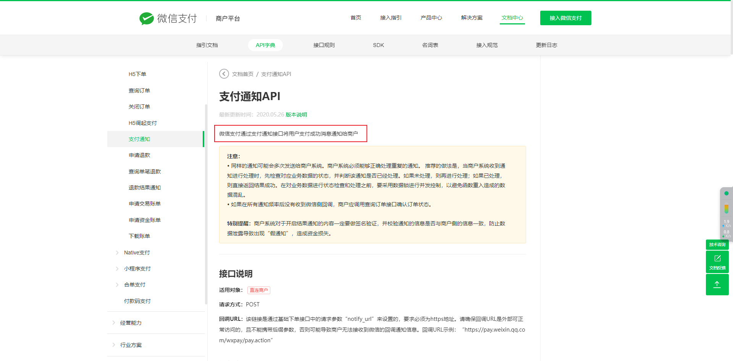Switch to the 名词表 tab
The width and height of the screenshot is (733, 361).
(x=430, y=45)
